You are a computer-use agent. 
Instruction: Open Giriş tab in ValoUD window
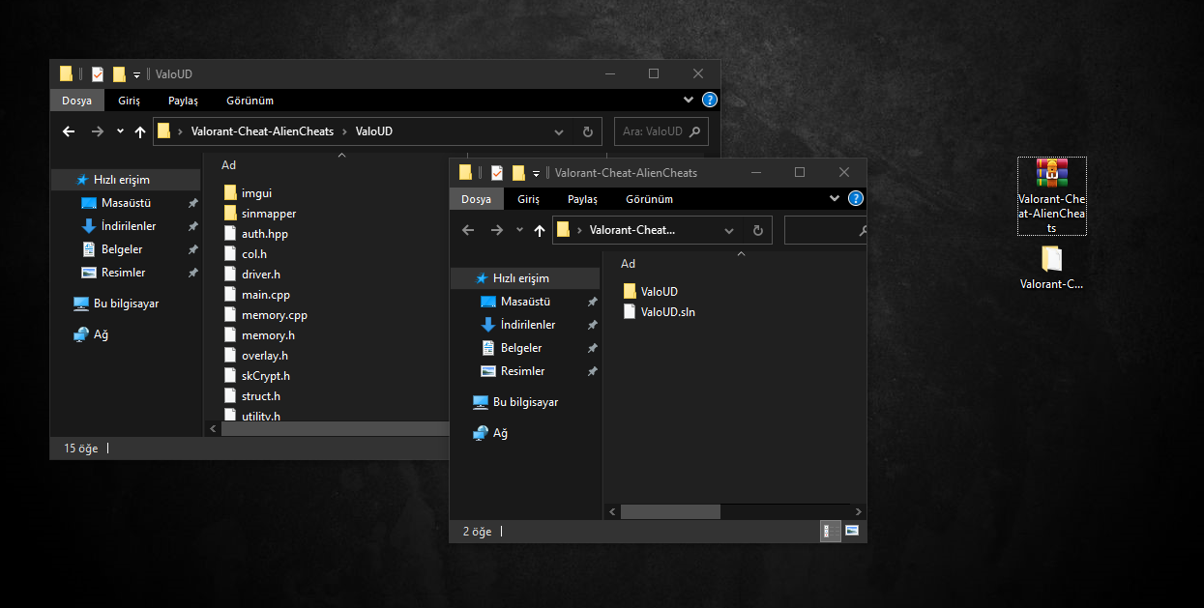point(129,101)
